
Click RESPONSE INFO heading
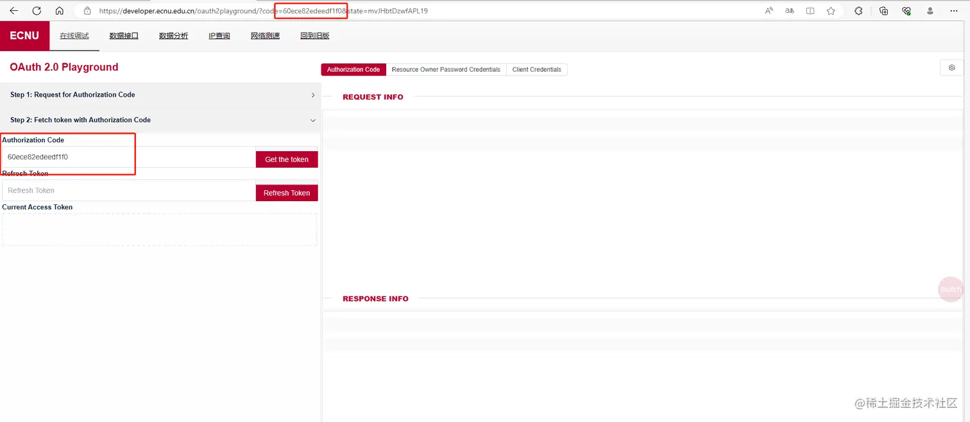[x=375, y=299]
